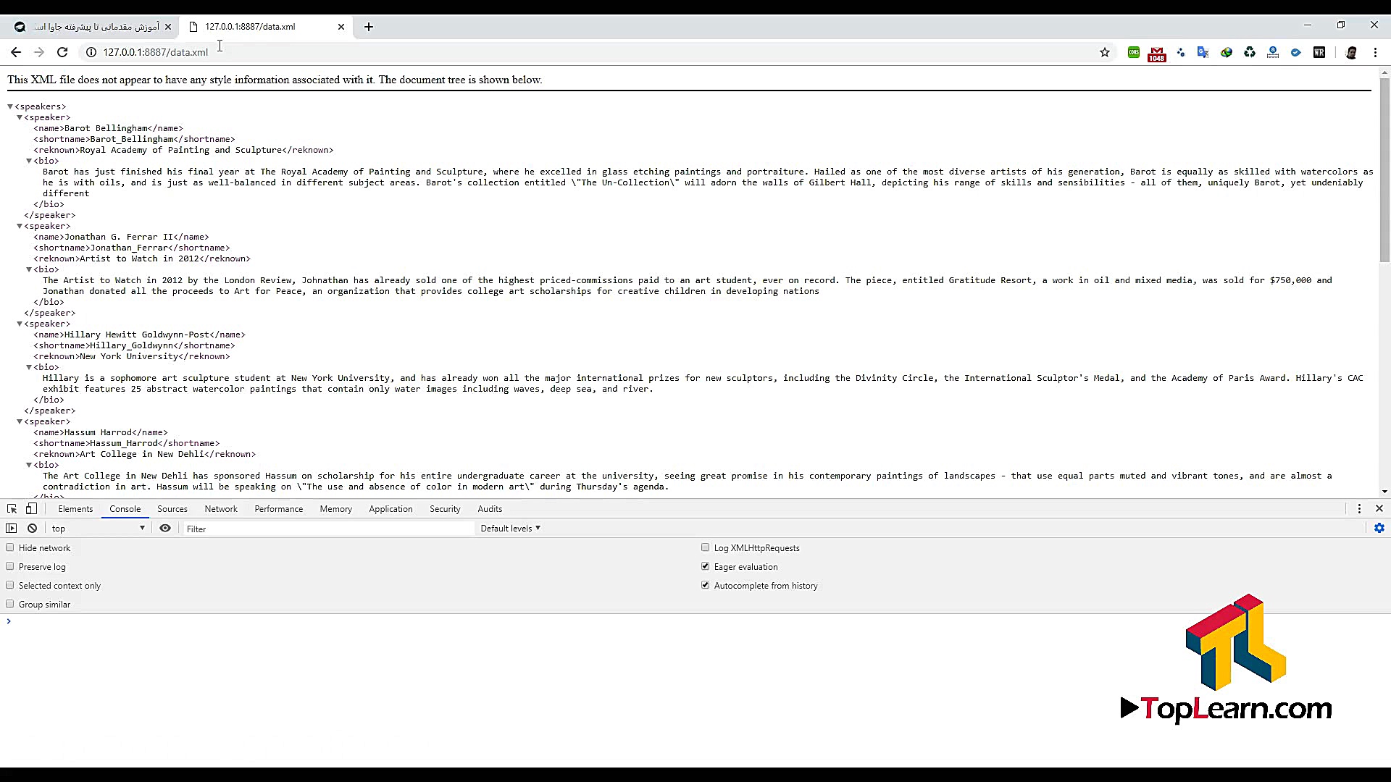1391x782 pixels.
Task: Open the top context dropdown
Action: (x=98, y=528)
